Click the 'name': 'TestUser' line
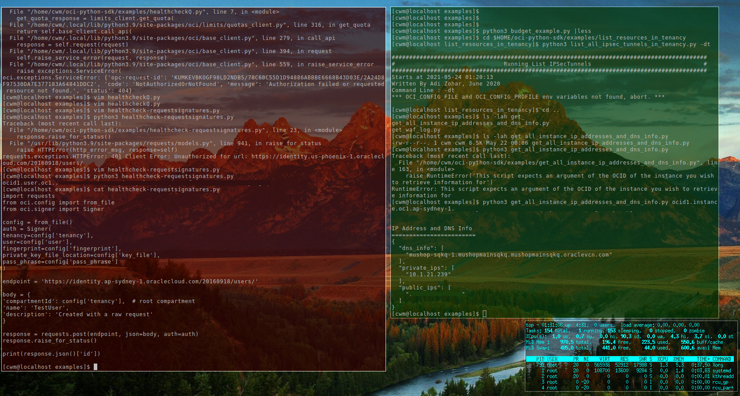The width and height of the screenshot is (740, 396). [35, 308]
